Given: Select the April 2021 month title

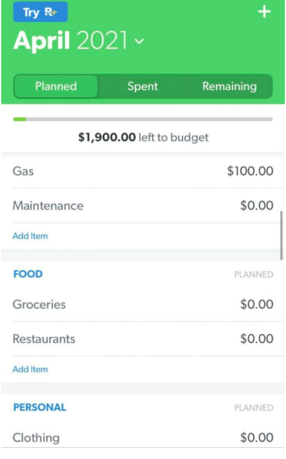Looking at the screenshot, I should 70,40.
